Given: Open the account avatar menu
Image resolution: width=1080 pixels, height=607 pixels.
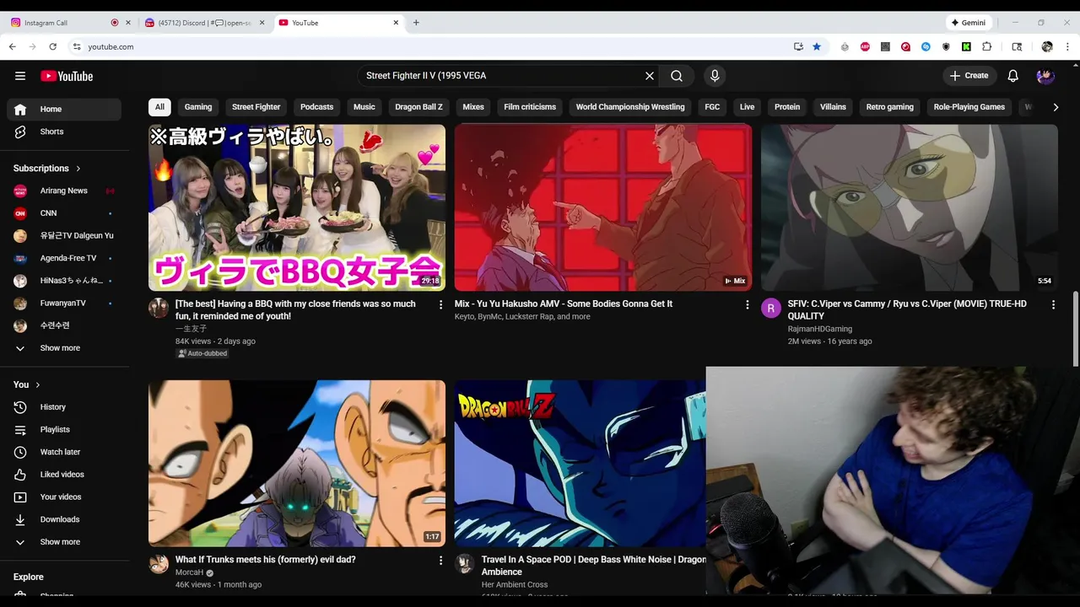Looking at the screenshot, I should (1045, 76).
